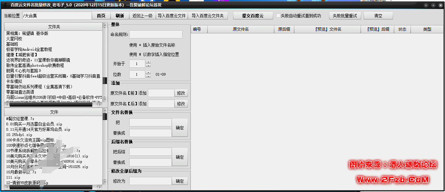Click the 命名规则 input field
The image size is (445, 192).
(156, 34)
